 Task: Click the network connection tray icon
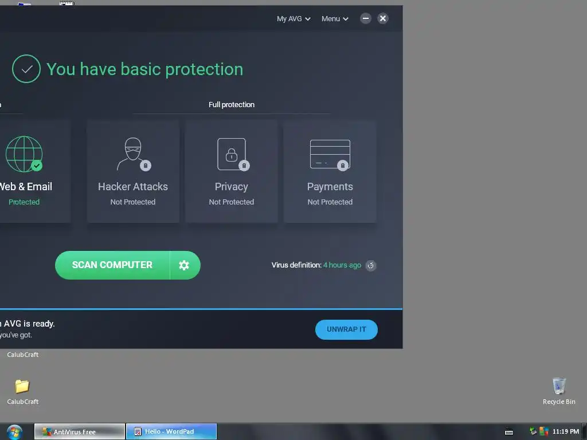pyautogui.click(x=533, y=431)
